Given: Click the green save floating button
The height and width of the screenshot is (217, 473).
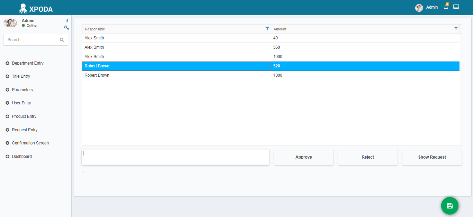Looking at the screenshot, I should (x=449, y=206).
